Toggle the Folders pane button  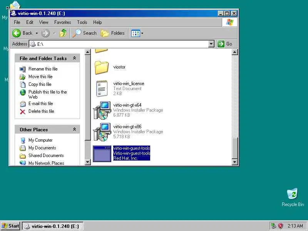(x=113, y=33)
